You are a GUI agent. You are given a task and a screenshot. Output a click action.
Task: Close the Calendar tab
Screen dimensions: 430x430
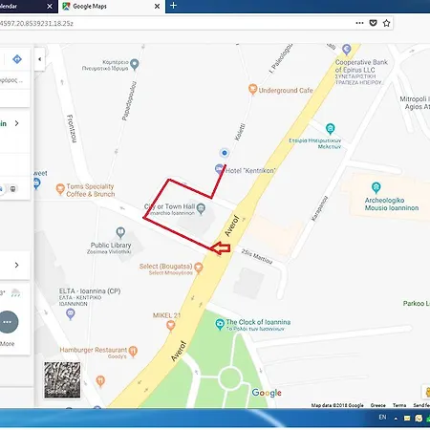pyautogui.click(x=50, y=6)
